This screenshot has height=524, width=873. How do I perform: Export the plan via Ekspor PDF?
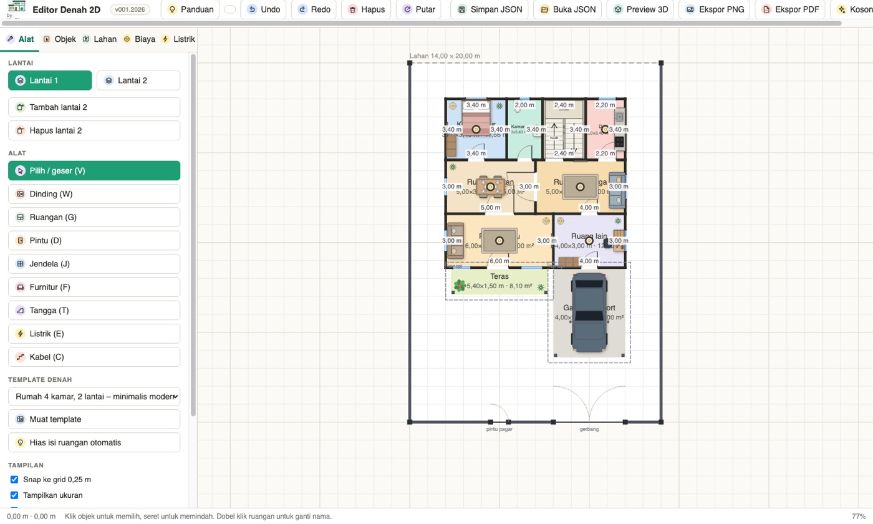tap(790, 9)
